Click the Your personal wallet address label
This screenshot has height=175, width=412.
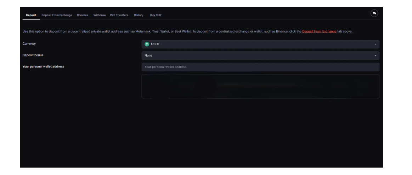tap(43, 66)
